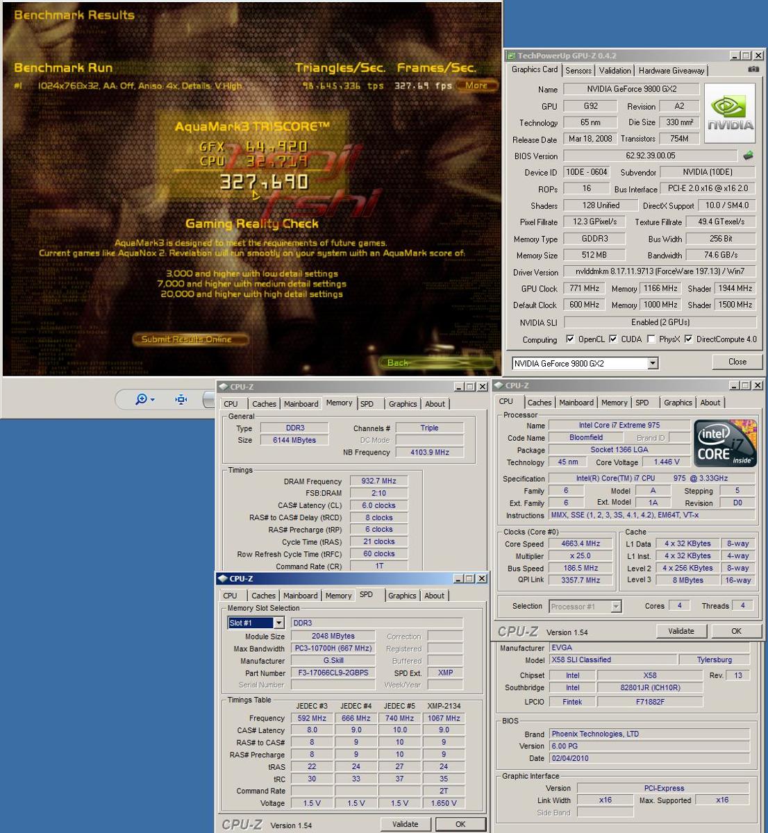This screenshot has width=768, height=833.
Task: Open the NVIDIA GeForce 9800 GX2 dropdown
Action: coord(653,363)
